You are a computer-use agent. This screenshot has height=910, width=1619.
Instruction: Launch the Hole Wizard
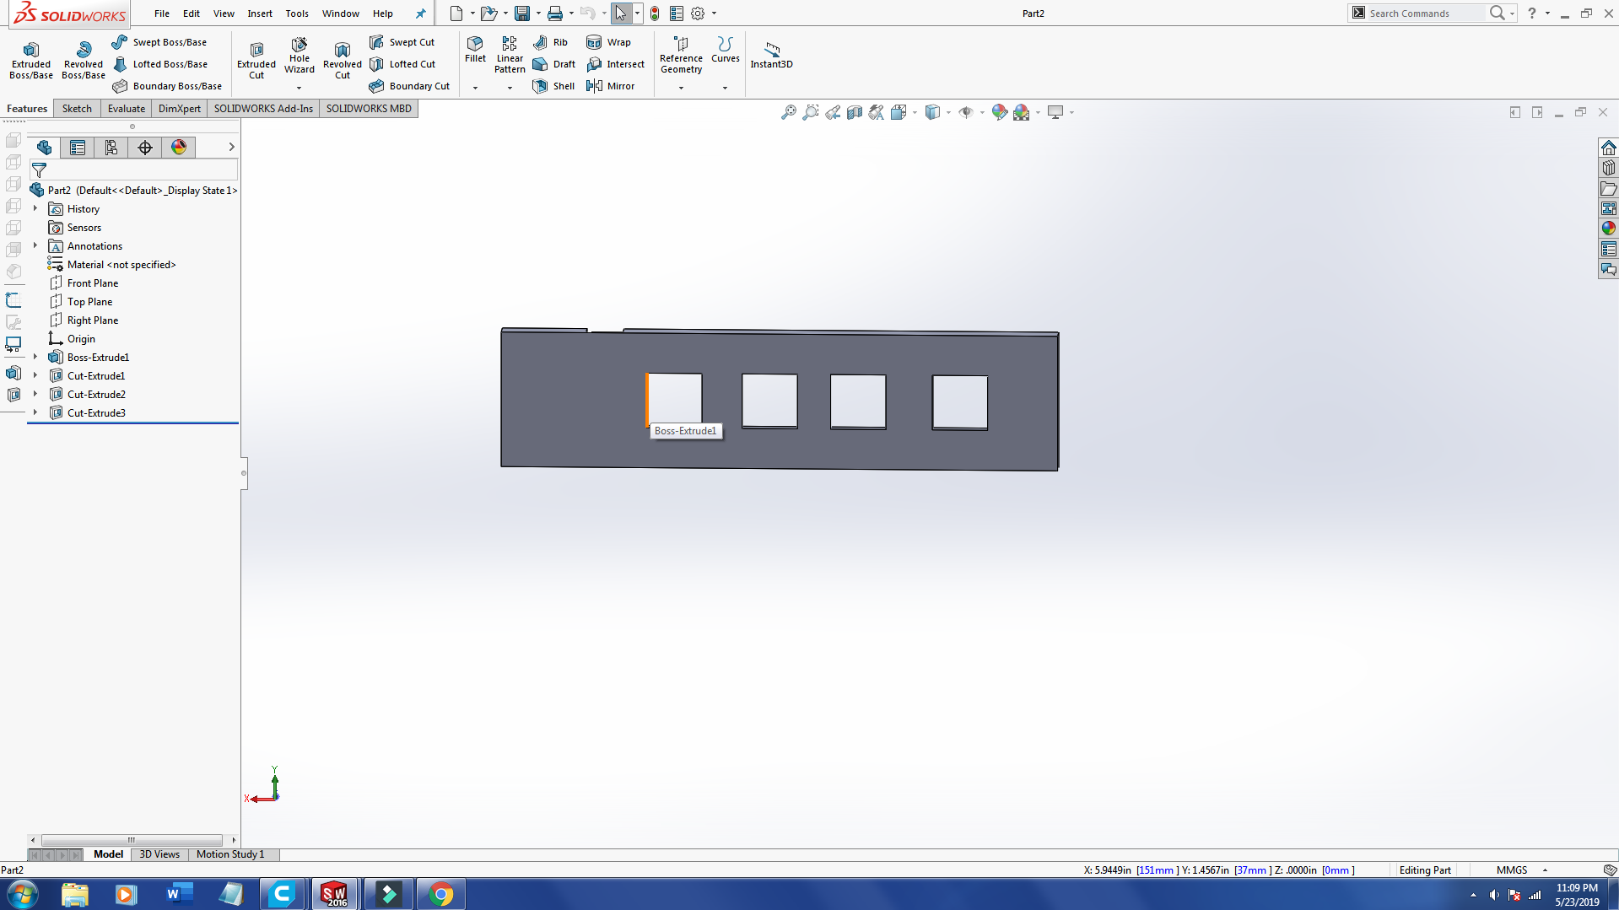pos(300,57)
